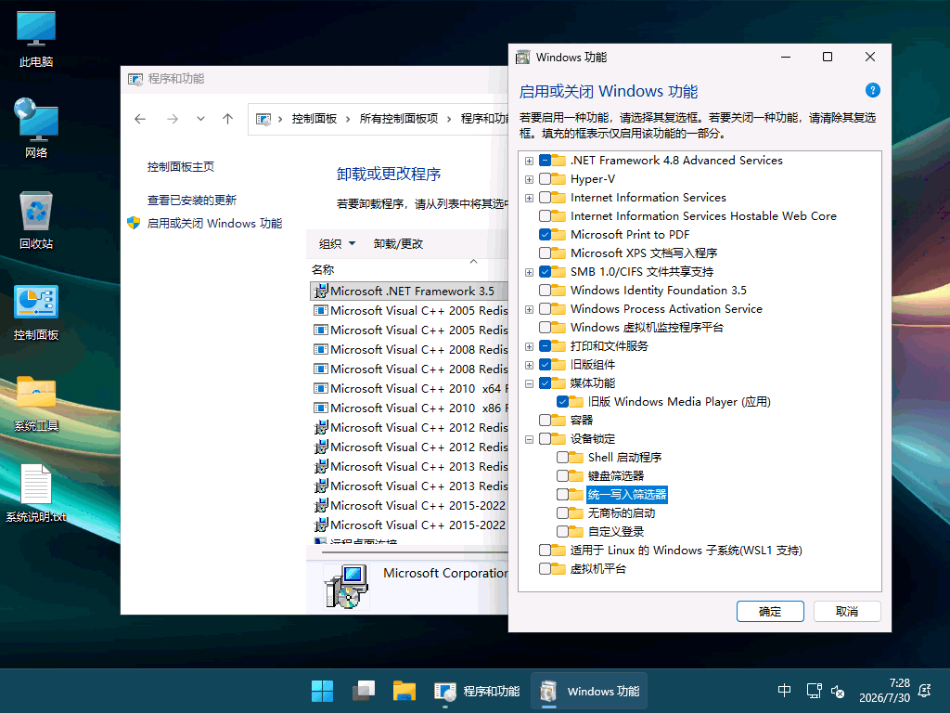Switch to 程序和功能 taskbar button
The image size is (950, 713).
pyautogui.click(x=478, y=691)
